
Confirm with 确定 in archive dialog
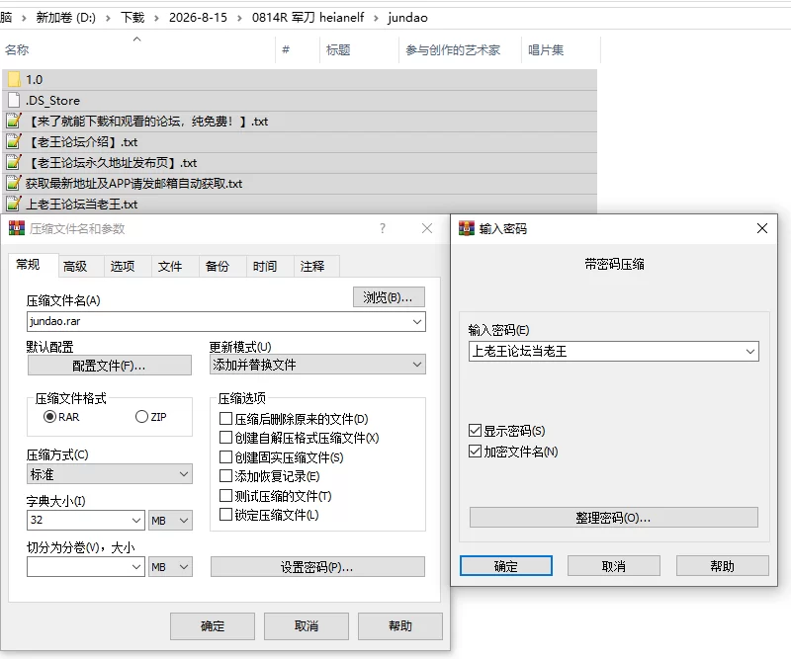pyautogui.click(x=213, y=626)
